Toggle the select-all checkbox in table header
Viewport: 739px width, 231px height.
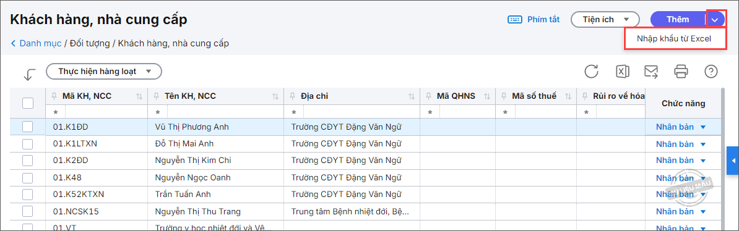28,103
